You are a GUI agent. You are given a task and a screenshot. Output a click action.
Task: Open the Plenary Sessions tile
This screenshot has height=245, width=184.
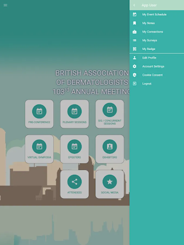click(74, 114)
